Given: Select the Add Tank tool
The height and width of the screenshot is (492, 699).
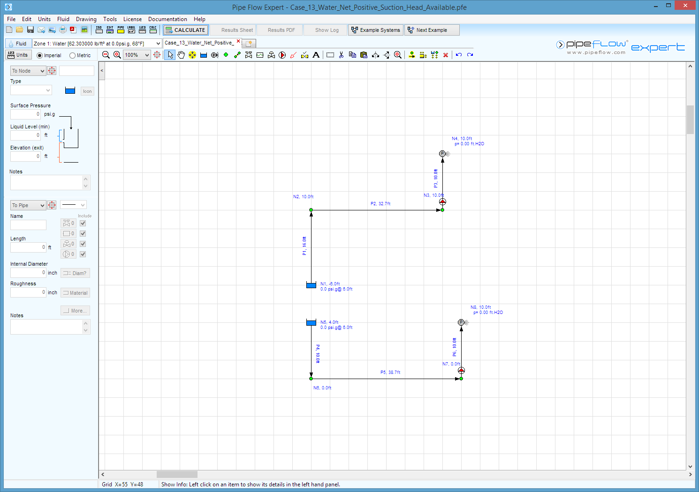Looking at the screenshot, I should (204, 55).
